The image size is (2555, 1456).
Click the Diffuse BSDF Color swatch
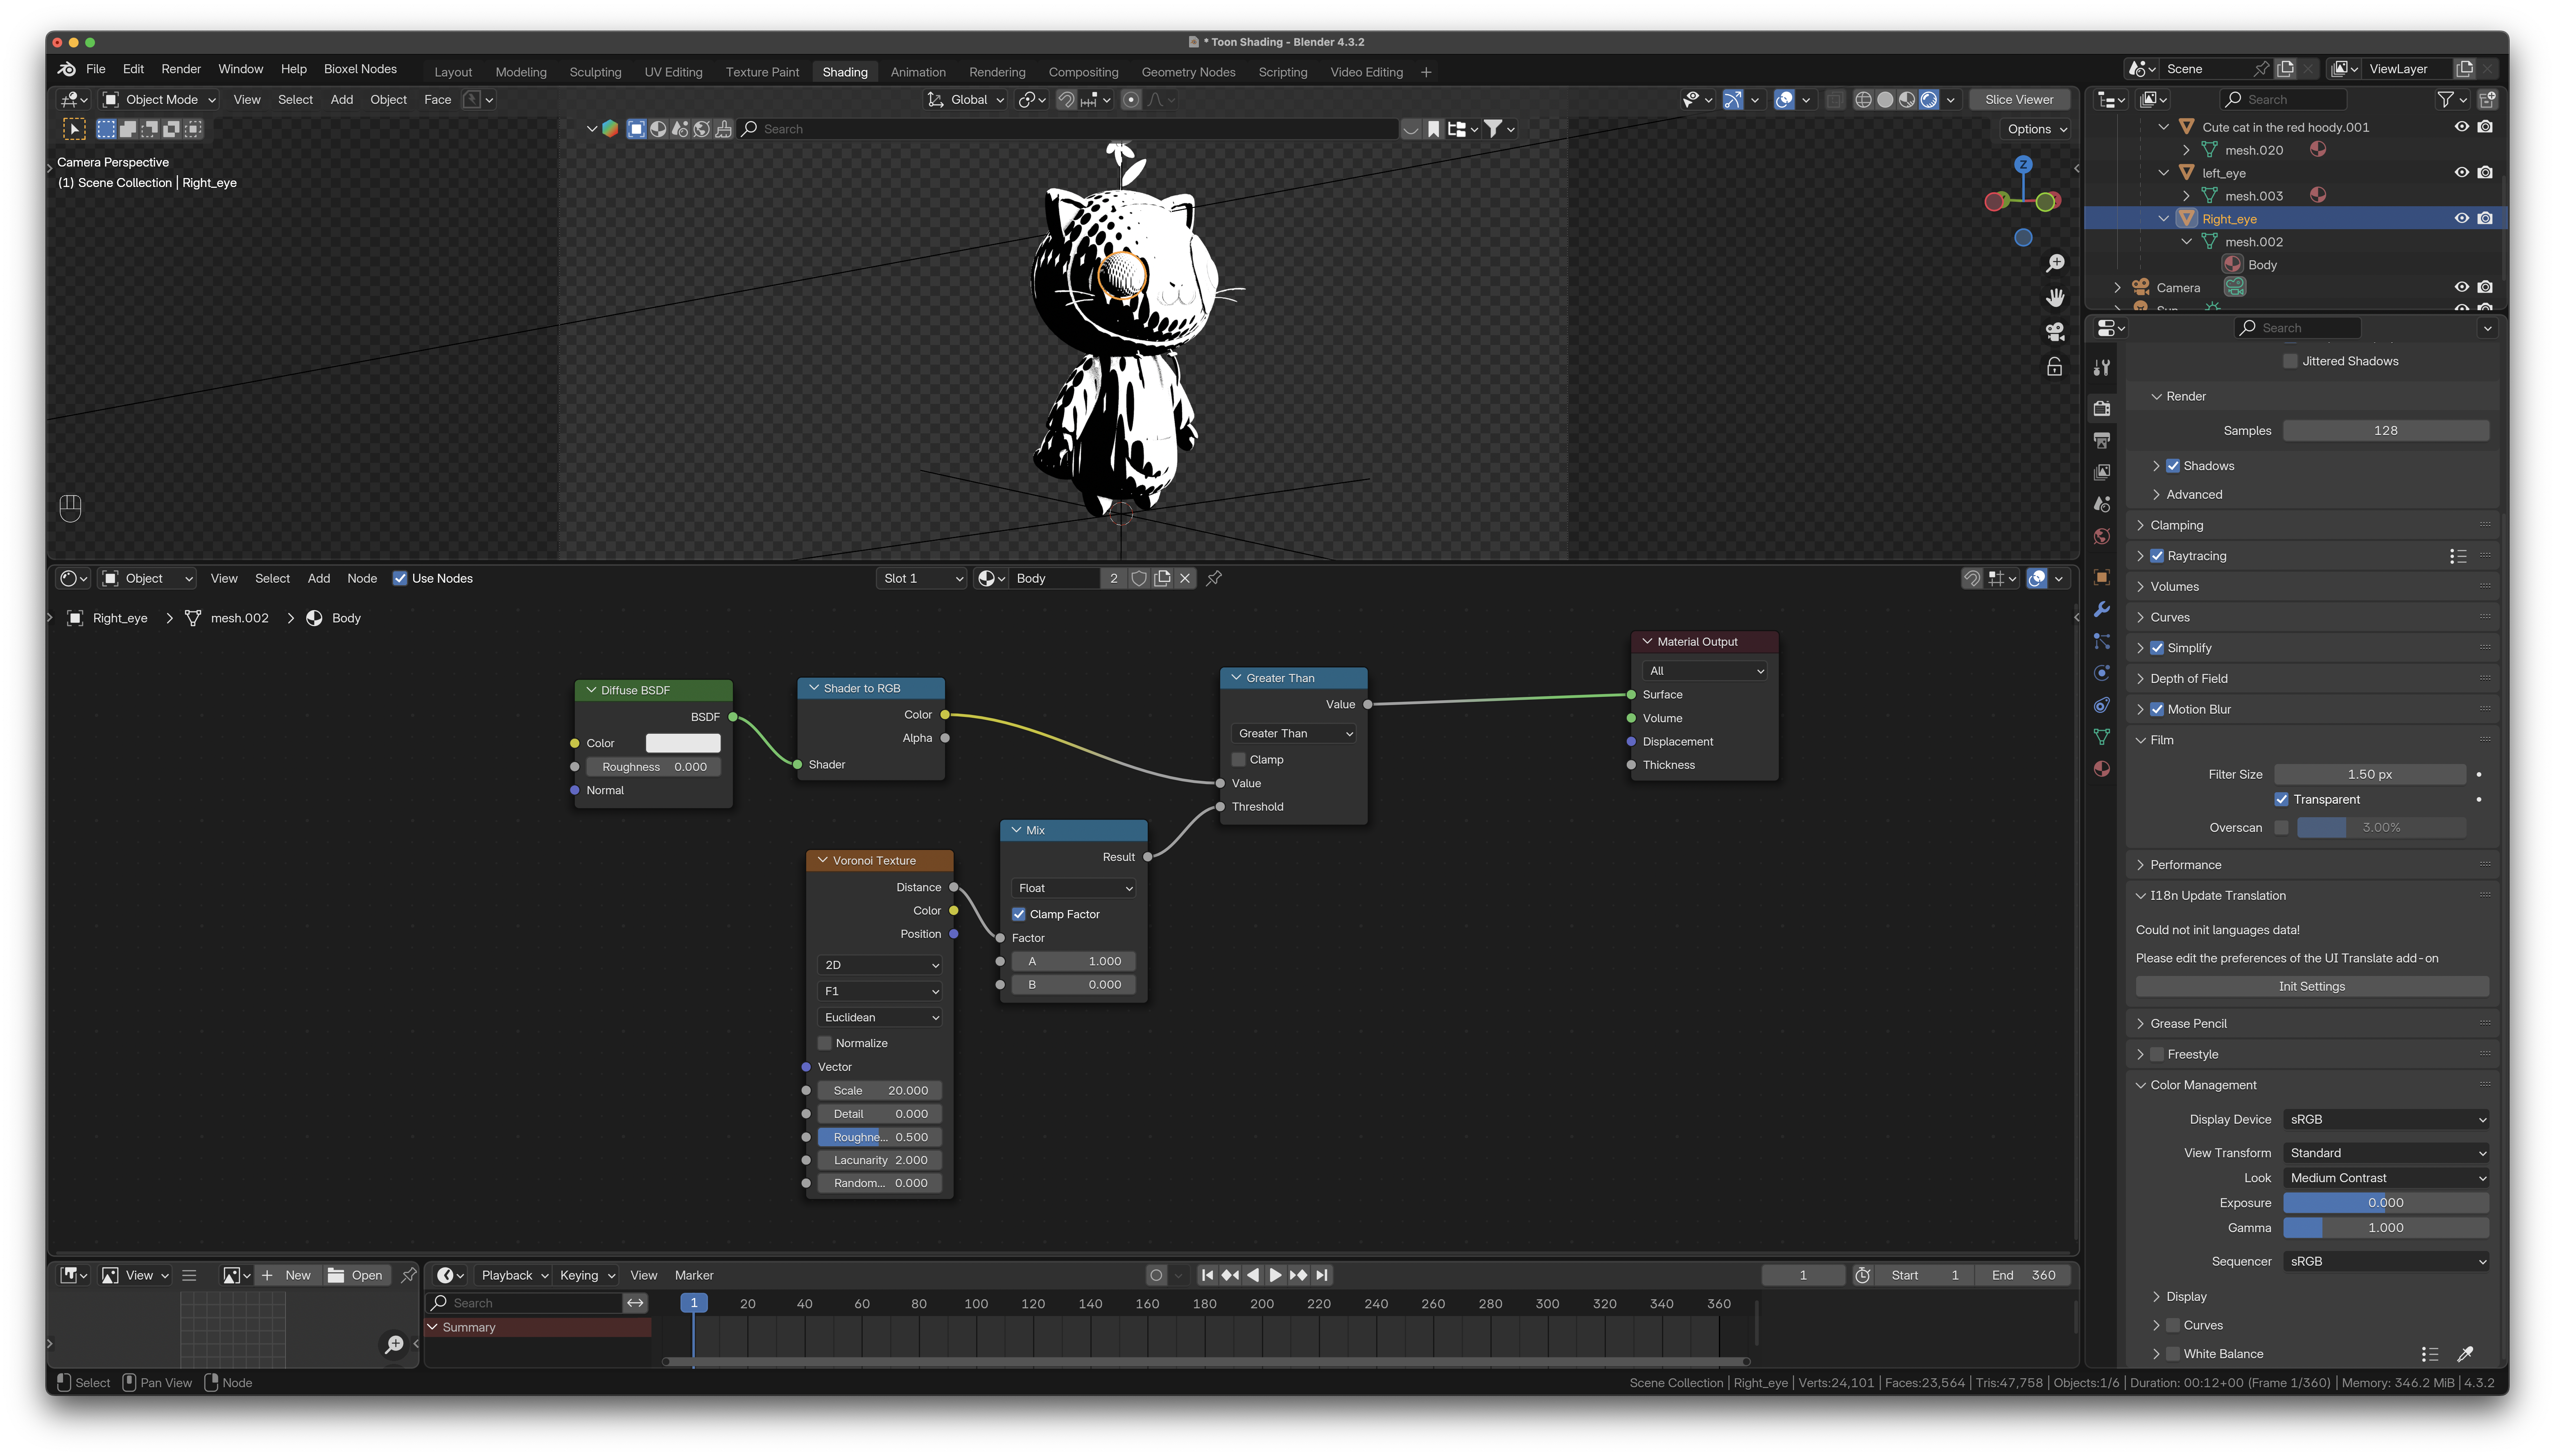(683, 743)
